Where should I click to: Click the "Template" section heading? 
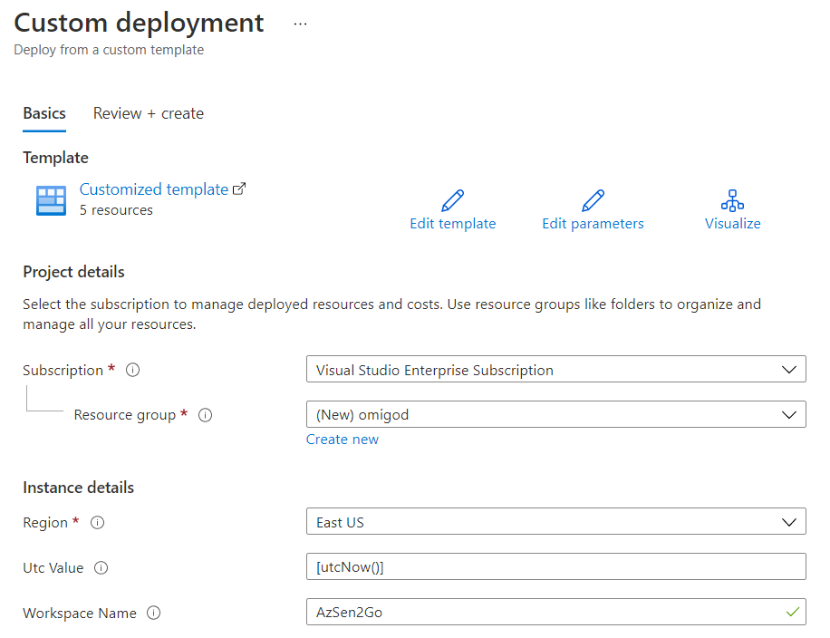[x=55, y=158]
